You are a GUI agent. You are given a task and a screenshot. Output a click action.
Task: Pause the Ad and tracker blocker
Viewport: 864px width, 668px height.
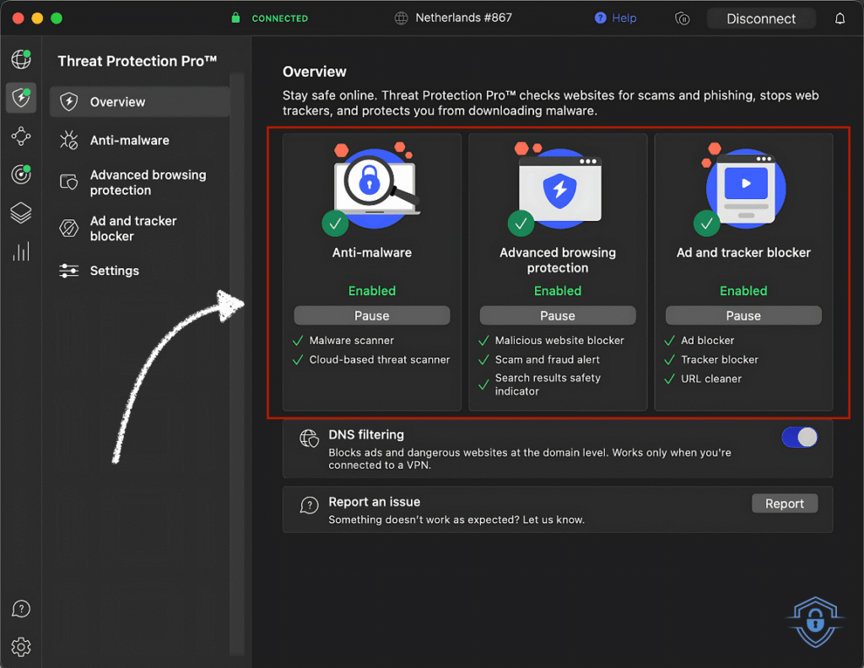tap(743, 315)
